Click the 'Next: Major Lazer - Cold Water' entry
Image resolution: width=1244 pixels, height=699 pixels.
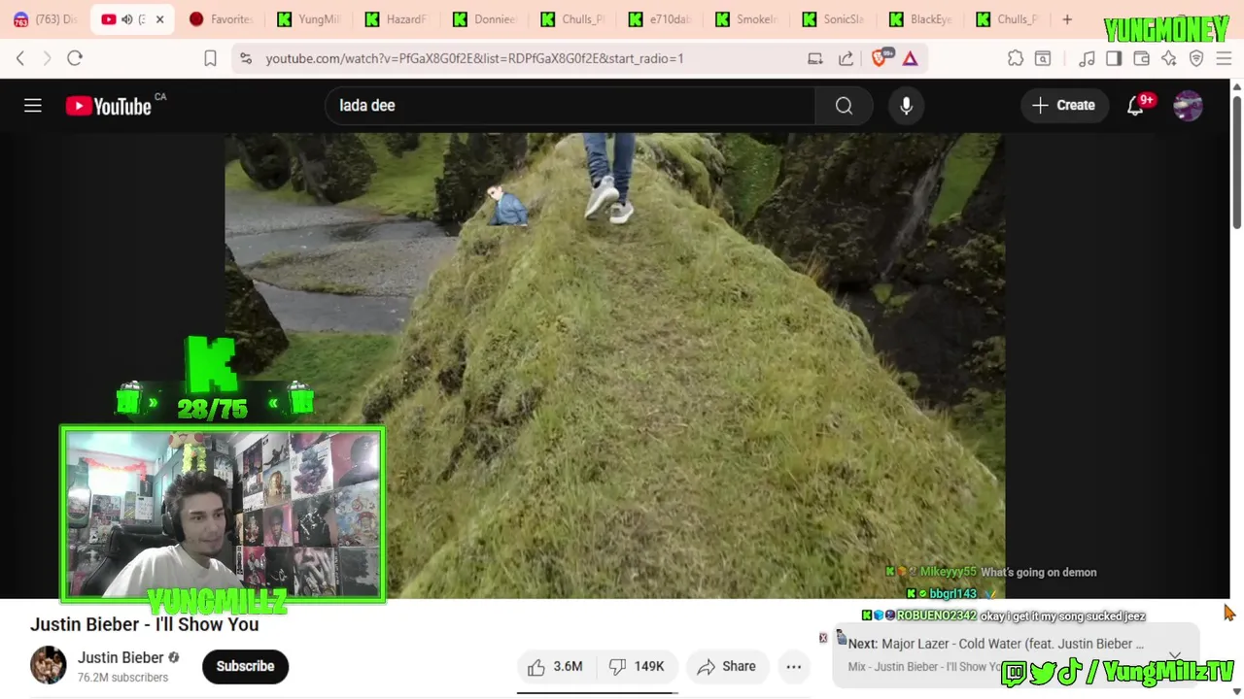996,644
